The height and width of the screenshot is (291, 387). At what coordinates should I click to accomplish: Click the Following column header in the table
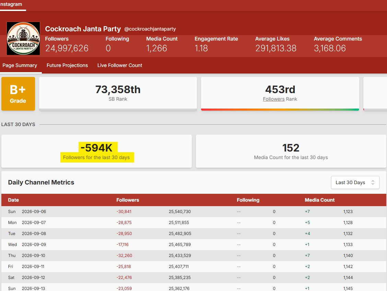[x=248, y=200]
